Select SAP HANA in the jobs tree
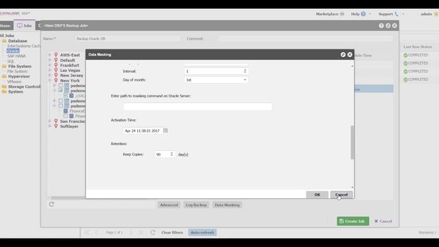This screenshot has width=439, height=247. [x=16, y=56]
